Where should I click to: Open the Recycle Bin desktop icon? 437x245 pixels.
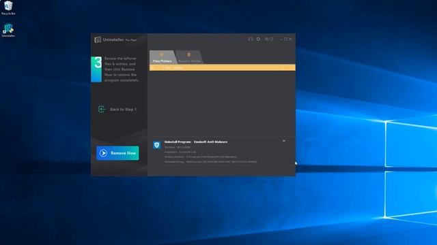[8, 7]
